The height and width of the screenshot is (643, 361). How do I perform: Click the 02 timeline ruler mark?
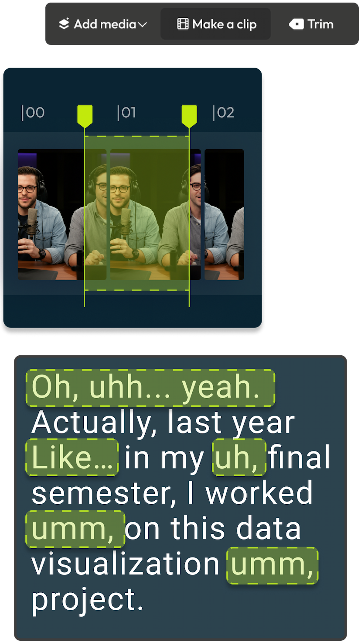pos(223,113)
